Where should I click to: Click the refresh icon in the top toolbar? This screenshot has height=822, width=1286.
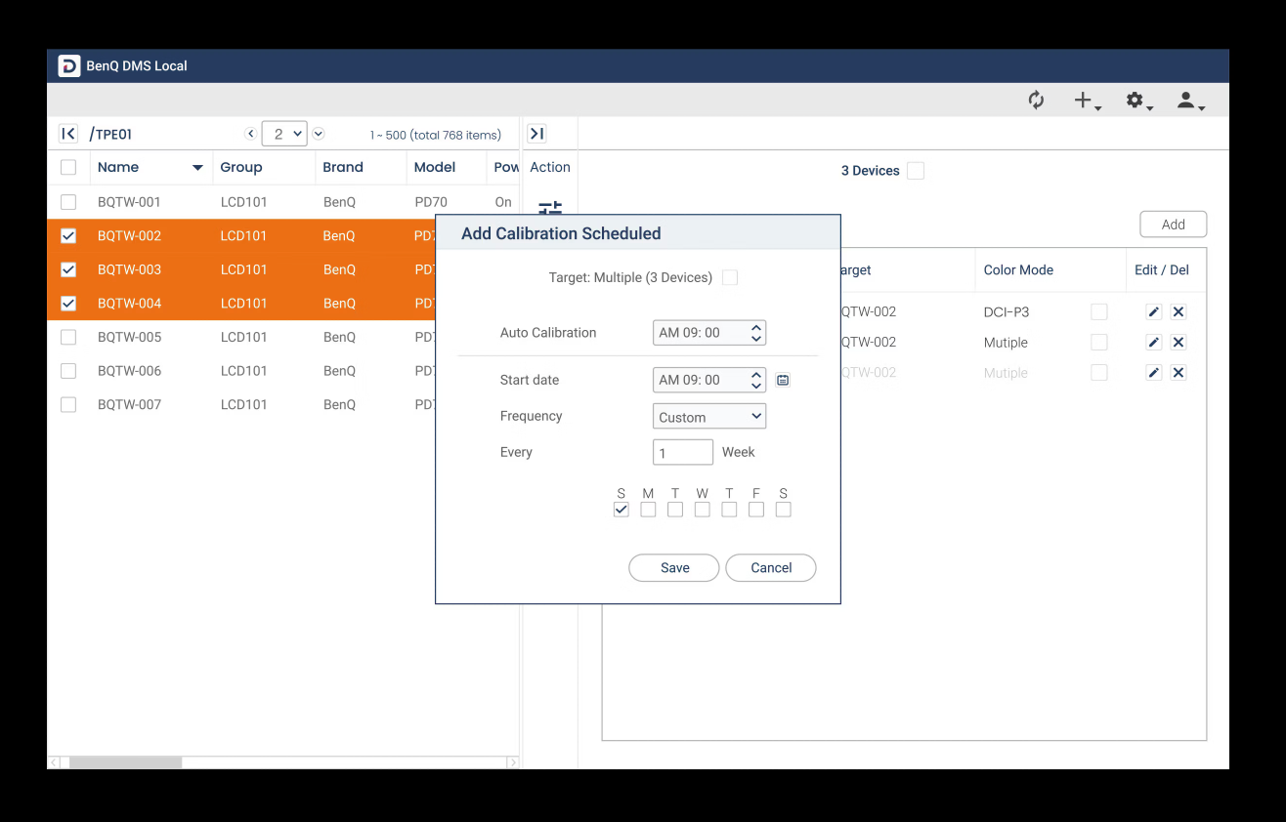pyautogui.click(x=1036, y=101)
